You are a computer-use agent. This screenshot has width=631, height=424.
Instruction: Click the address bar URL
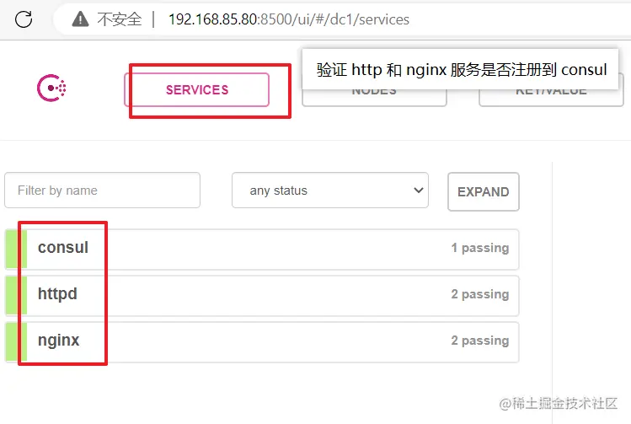pyautogui.click(x=288, y=19)
